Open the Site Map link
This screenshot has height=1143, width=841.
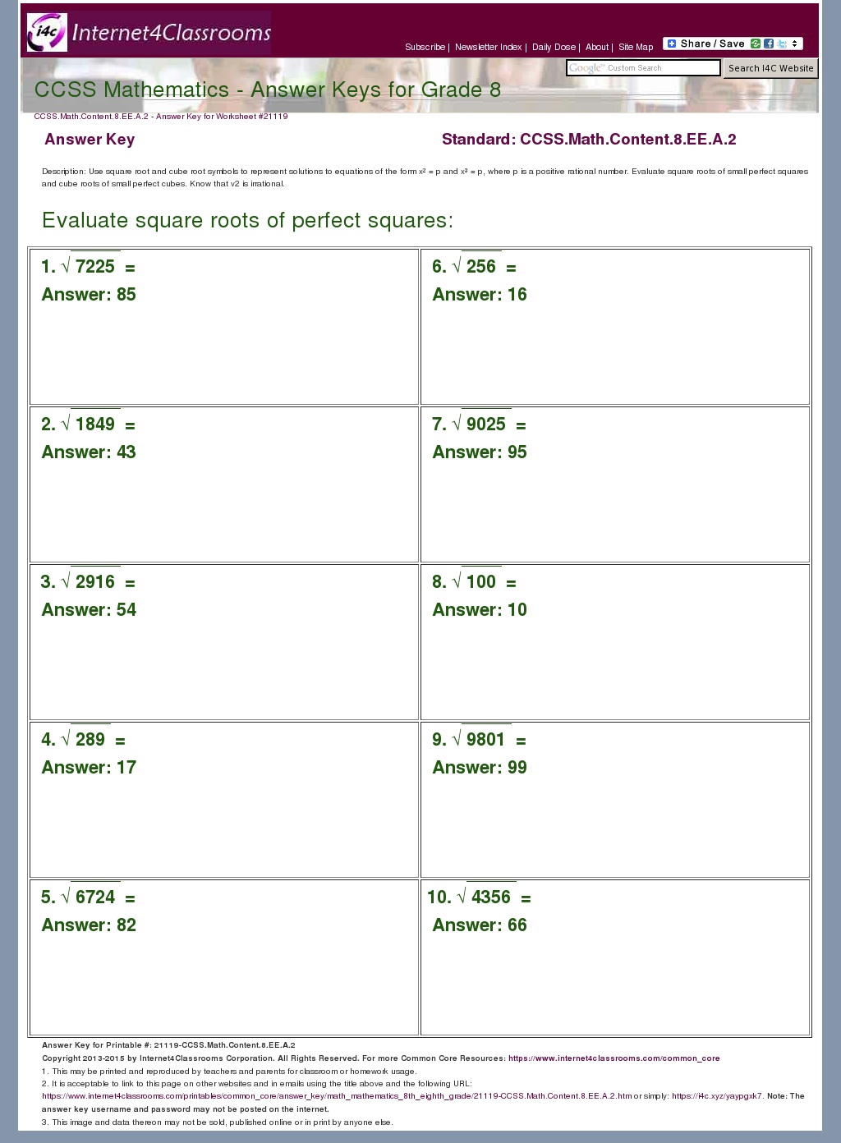(x=636, y=48)
